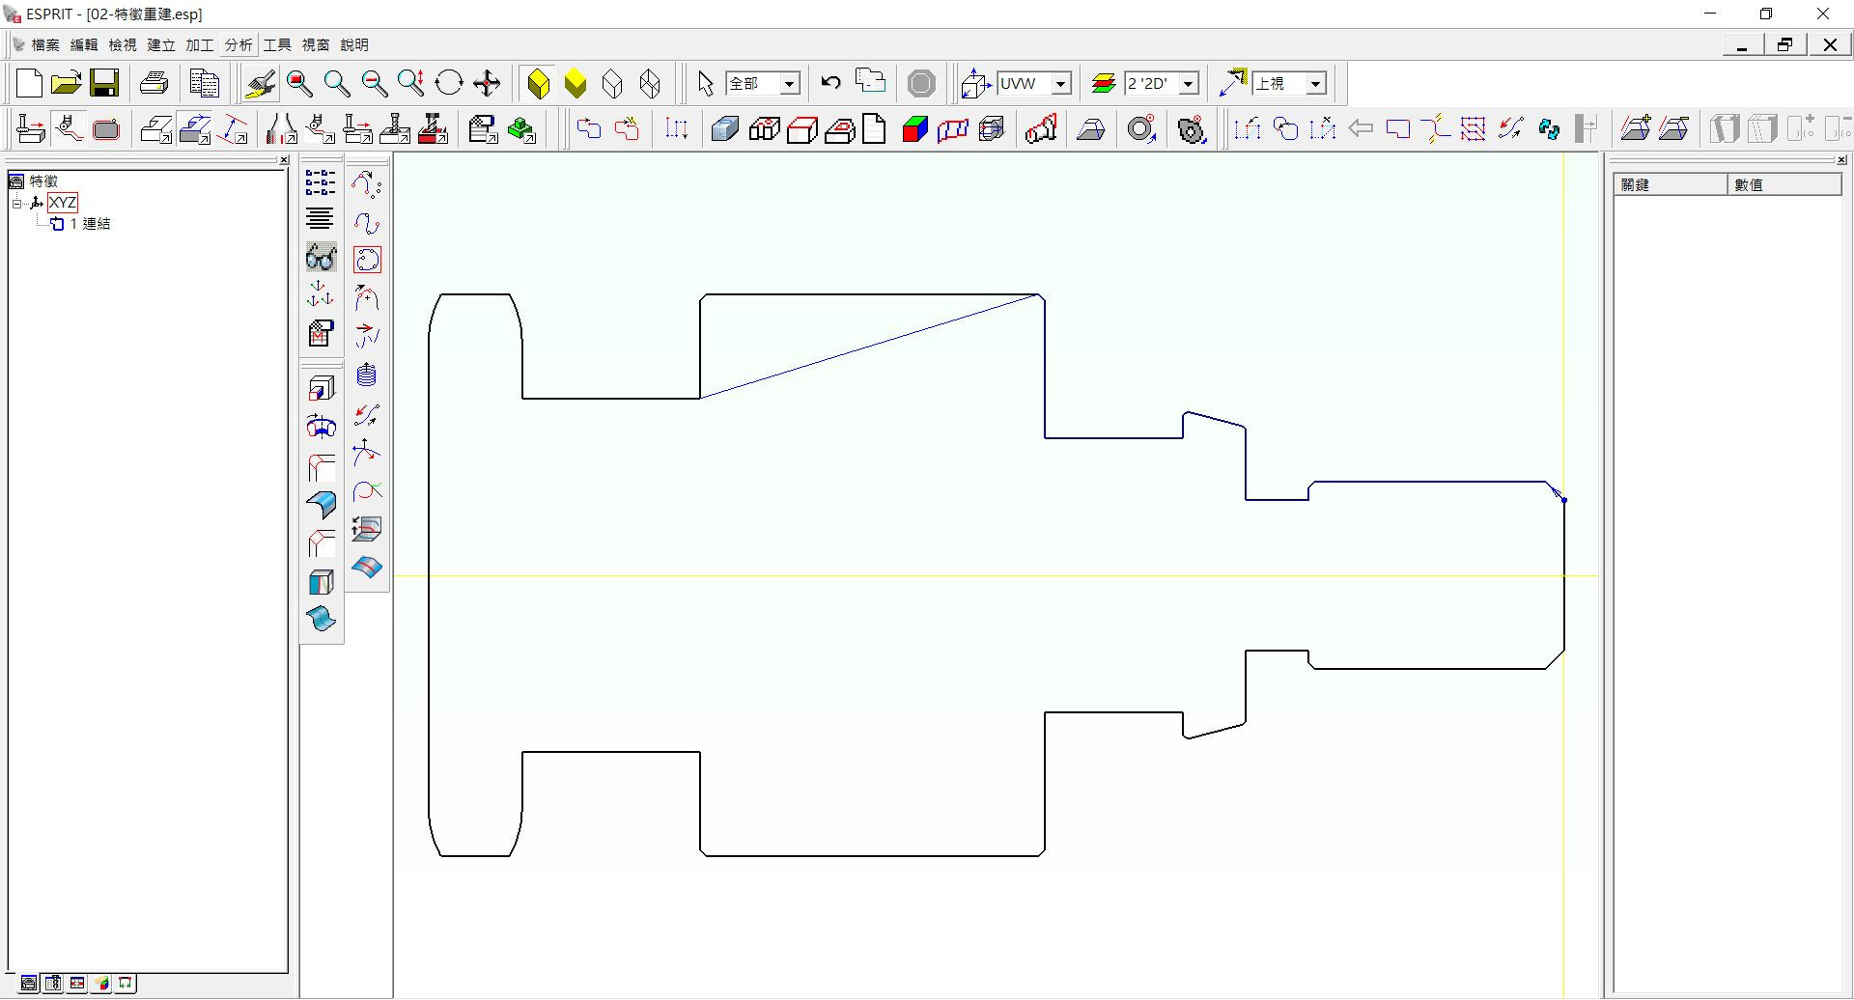This screenshot has width=1854, height=1000.
Task: Open the UVW work plane dropdown
Action: point(1060,84)
